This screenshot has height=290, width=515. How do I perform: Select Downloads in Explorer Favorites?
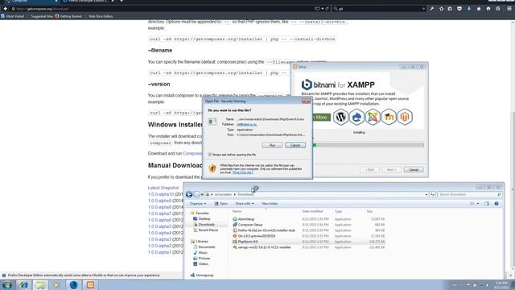[206, 225]
